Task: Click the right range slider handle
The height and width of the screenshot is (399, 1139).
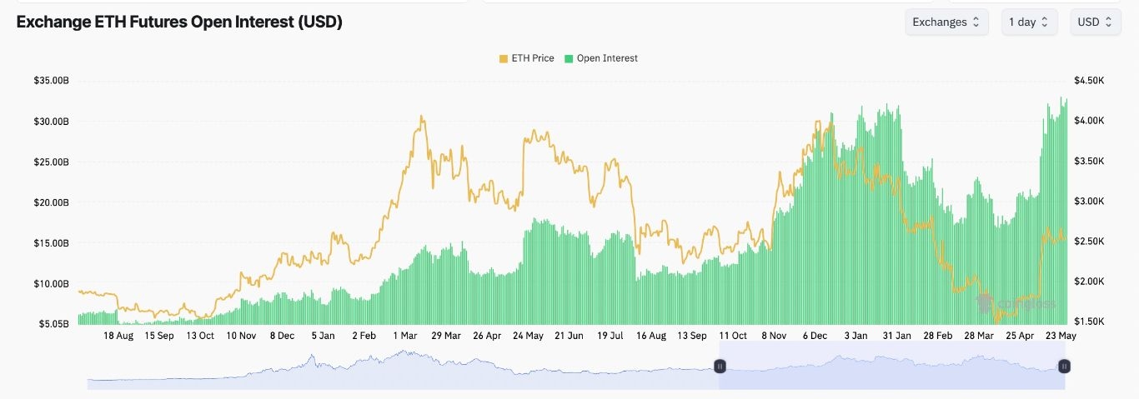Action: click(x=1064, y=367)
